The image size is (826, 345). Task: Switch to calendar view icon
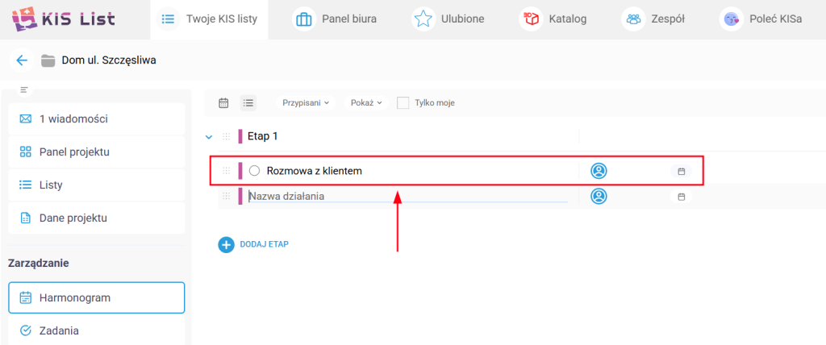point(224,103)
